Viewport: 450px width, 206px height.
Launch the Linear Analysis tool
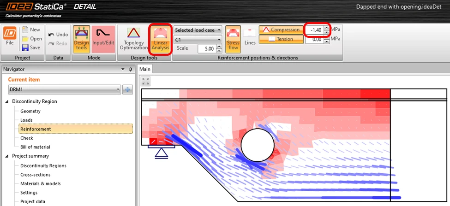[161, 39]
